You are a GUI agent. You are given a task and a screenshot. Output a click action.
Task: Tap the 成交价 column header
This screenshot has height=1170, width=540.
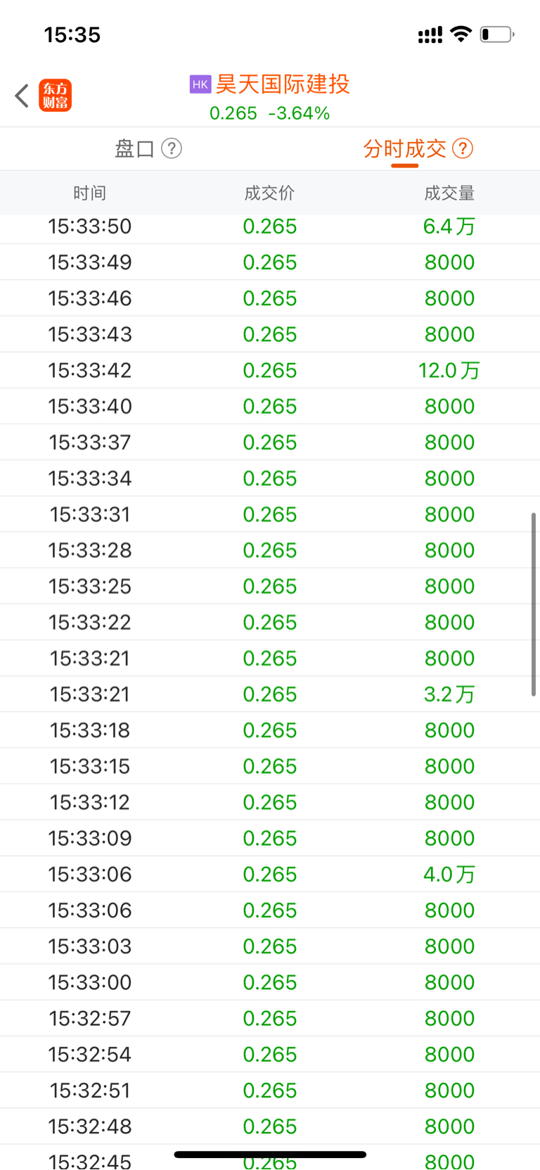[270, 193]
